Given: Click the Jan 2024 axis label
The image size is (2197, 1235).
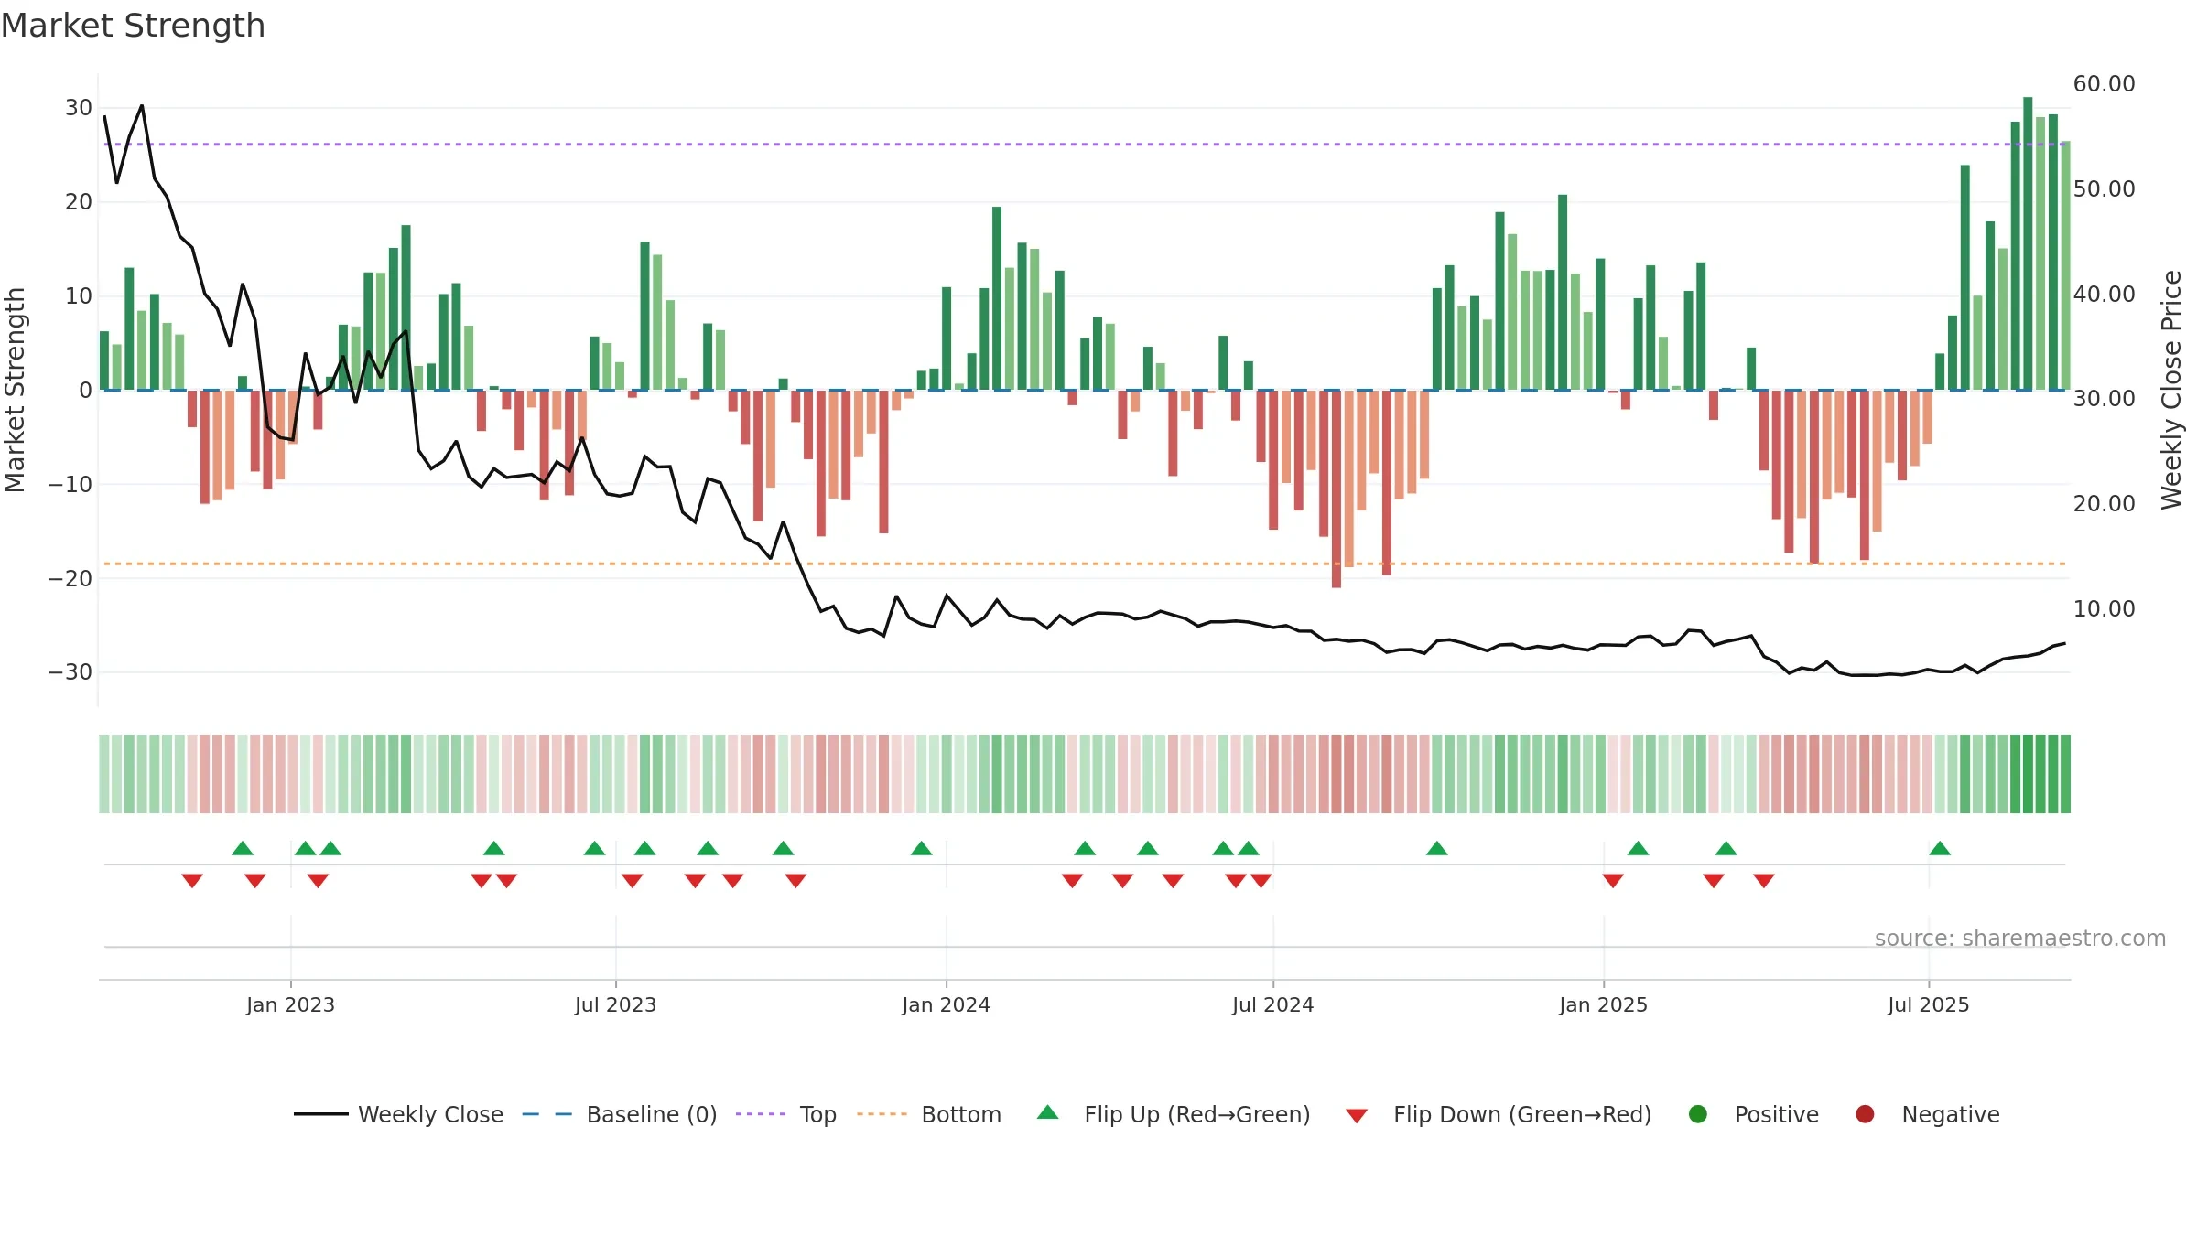Looking at the screenshot, I should point(946,1004).
